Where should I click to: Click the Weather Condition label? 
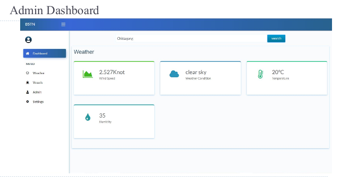pyautogui.click(x=198, y=79)
